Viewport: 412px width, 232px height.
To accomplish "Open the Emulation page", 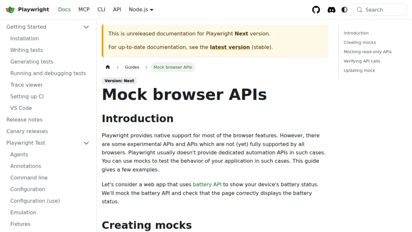I will point(23,212).
